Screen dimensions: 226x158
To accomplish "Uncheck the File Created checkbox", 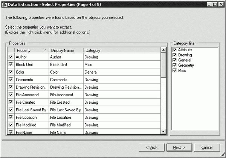I will (x=11, y=102).
